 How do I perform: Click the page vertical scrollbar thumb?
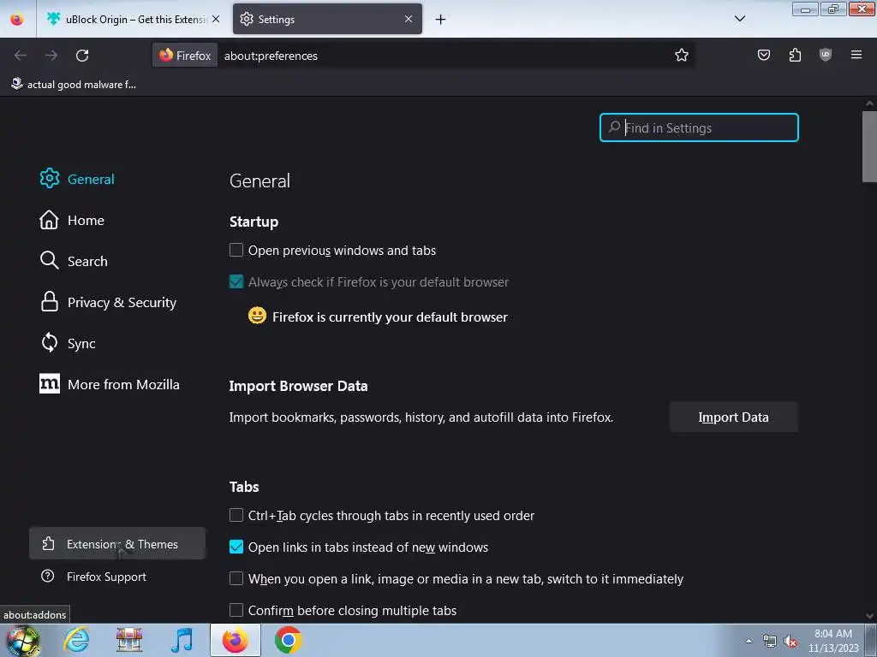point(869,146)
